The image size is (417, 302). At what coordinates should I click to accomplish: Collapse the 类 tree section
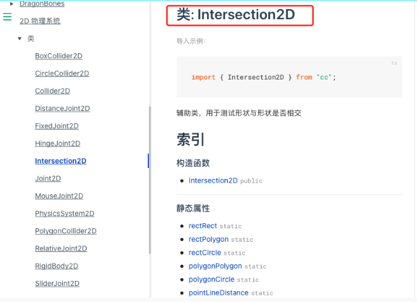coord(20,39)
